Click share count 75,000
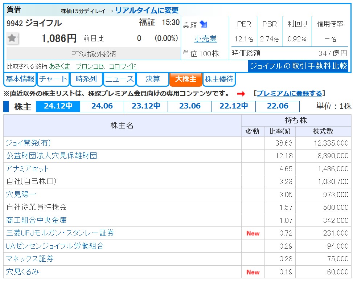 [338, 259]
